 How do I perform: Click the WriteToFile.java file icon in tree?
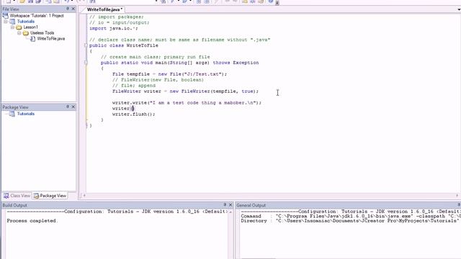point(32,38)
